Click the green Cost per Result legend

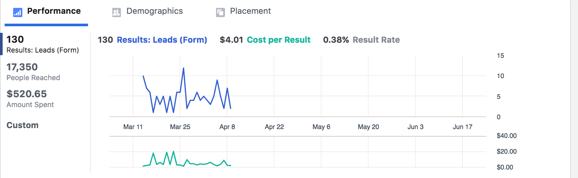278,40
